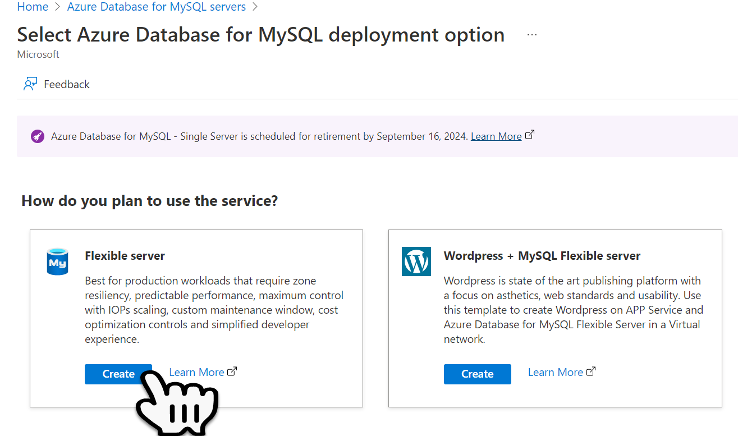Image resolution: width=738 pixels, height=436 pixels.
Task: Click the Microsoft publisher label under the title
Action: pyautogui.click(x=38, y=54)
